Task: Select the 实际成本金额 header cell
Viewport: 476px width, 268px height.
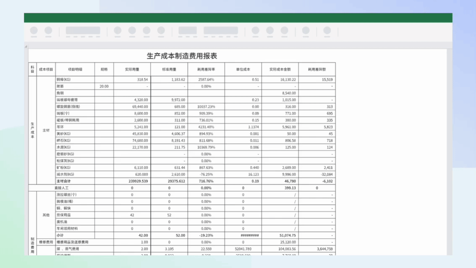Action: (280, 70)
